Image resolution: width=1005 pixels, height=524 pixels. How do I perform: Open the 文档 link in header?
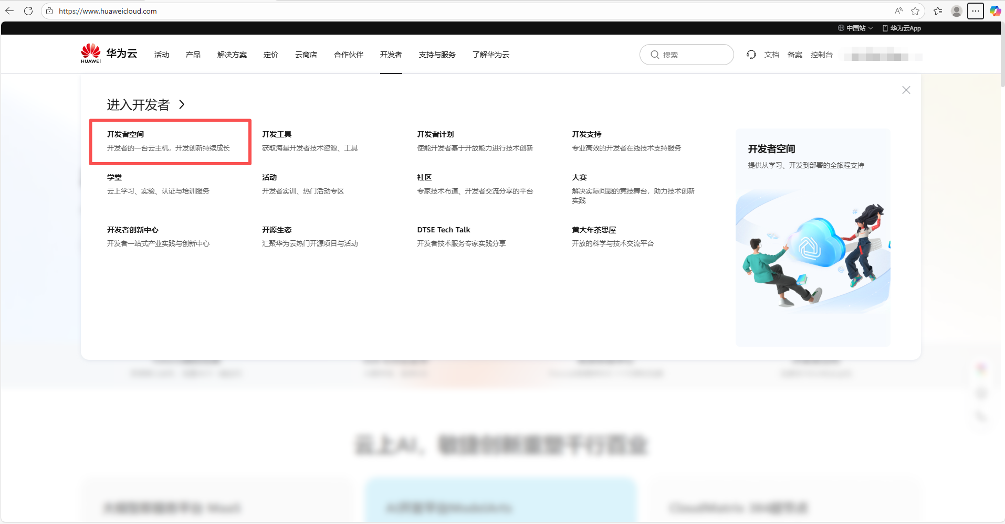click(772, 55)
